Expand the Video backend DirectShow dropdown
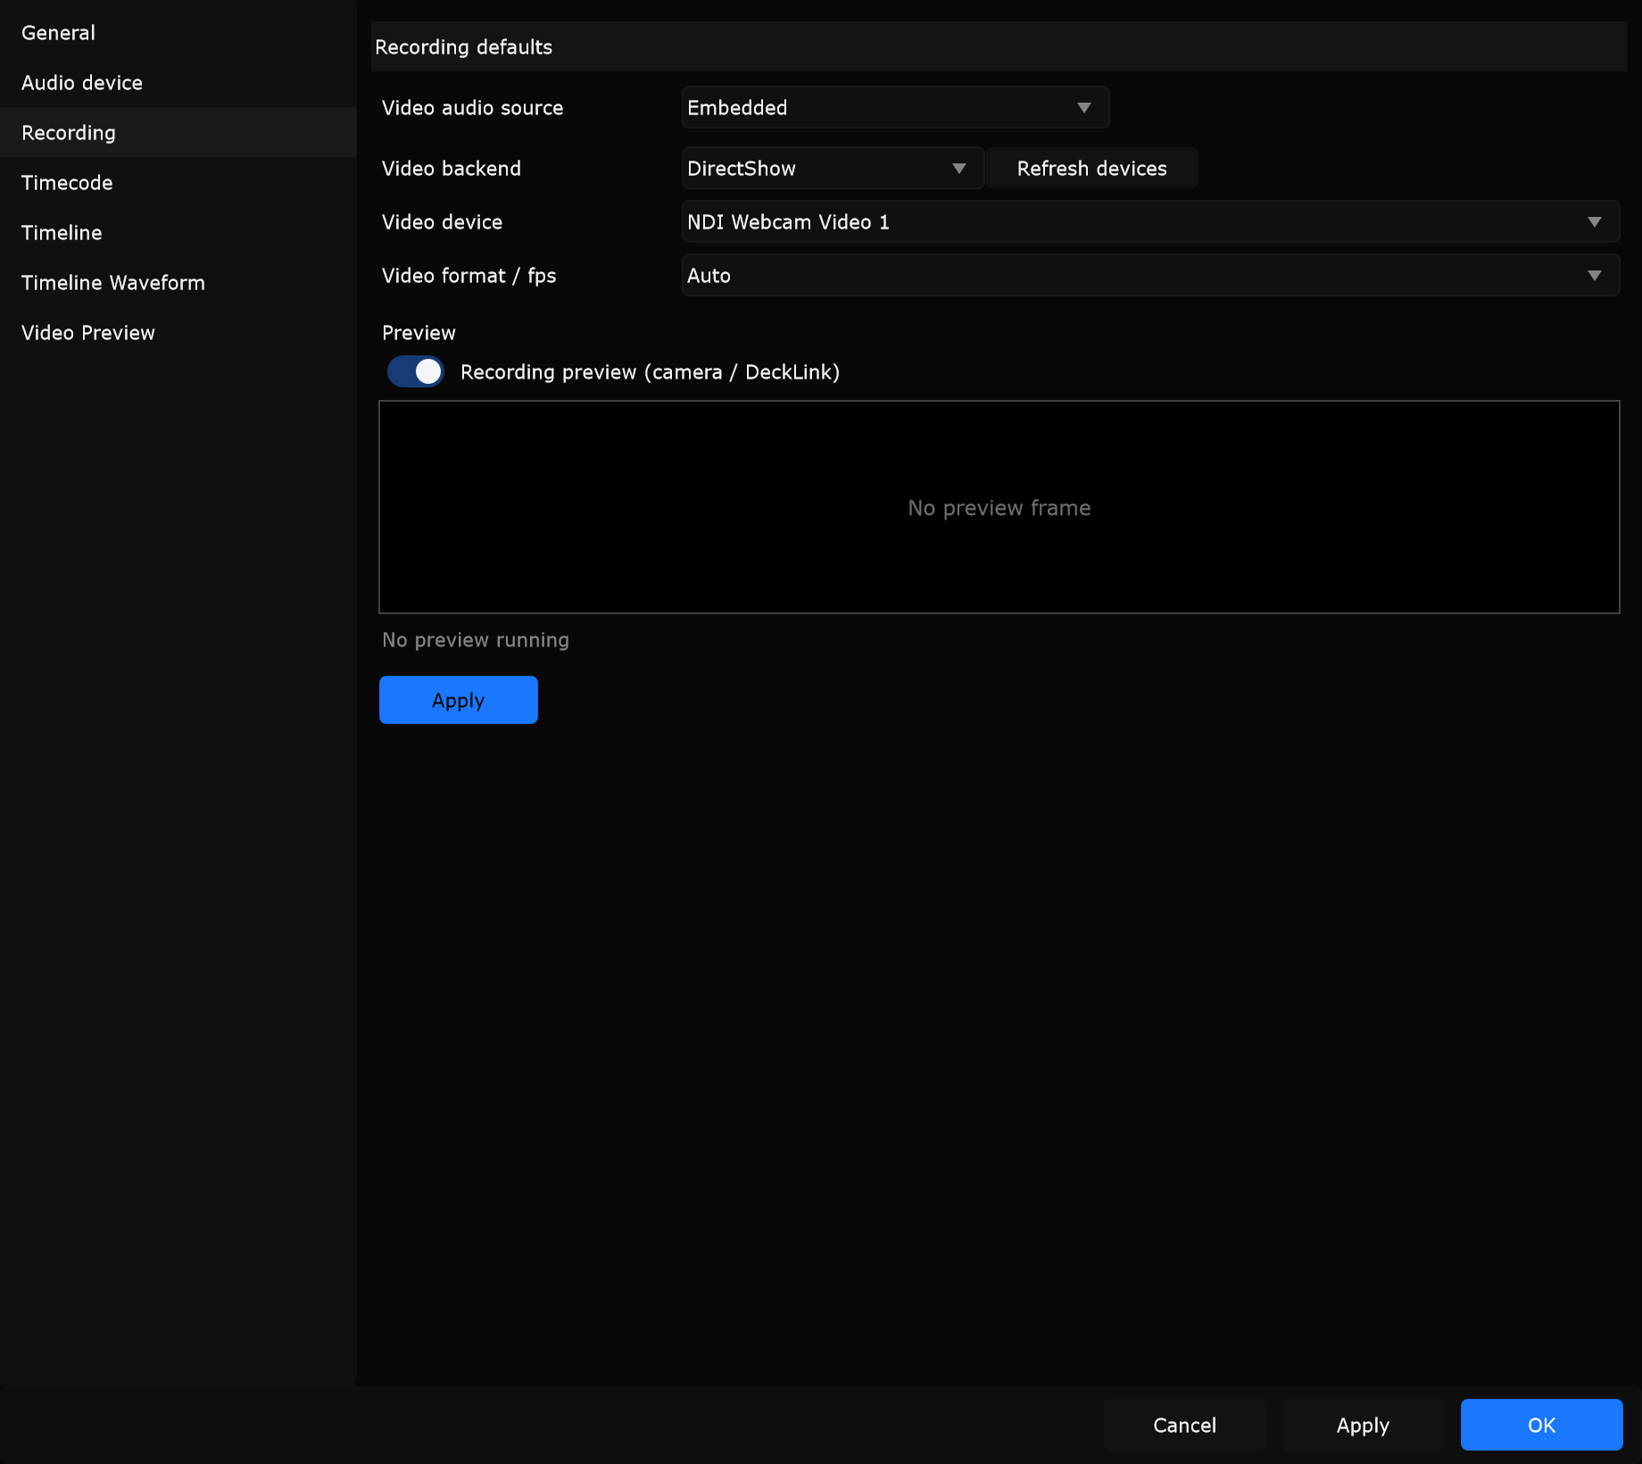This screenshot has width=1642, height=1464. click(833, 169)
